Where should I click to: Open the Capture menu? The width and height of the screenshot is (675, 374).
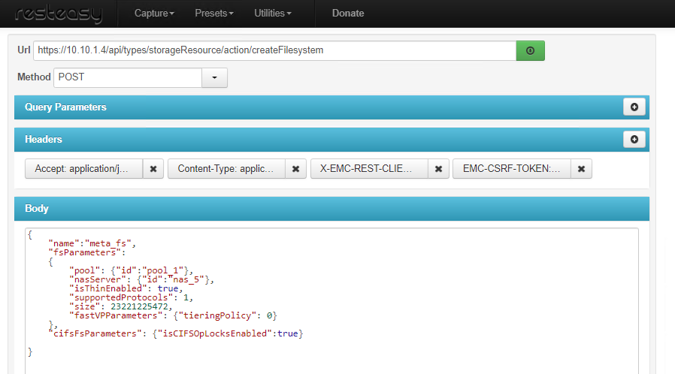(x=154, y=14)
